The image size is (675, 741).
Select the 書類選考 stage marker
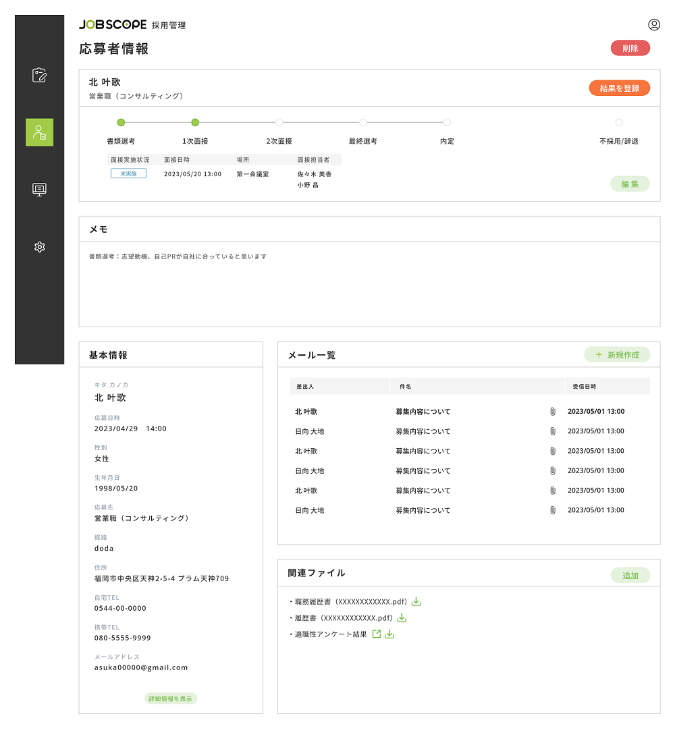121,122
